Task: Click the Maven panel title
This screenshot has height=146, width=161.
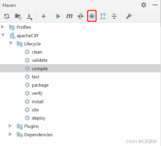Action: (x=9, y=5)
